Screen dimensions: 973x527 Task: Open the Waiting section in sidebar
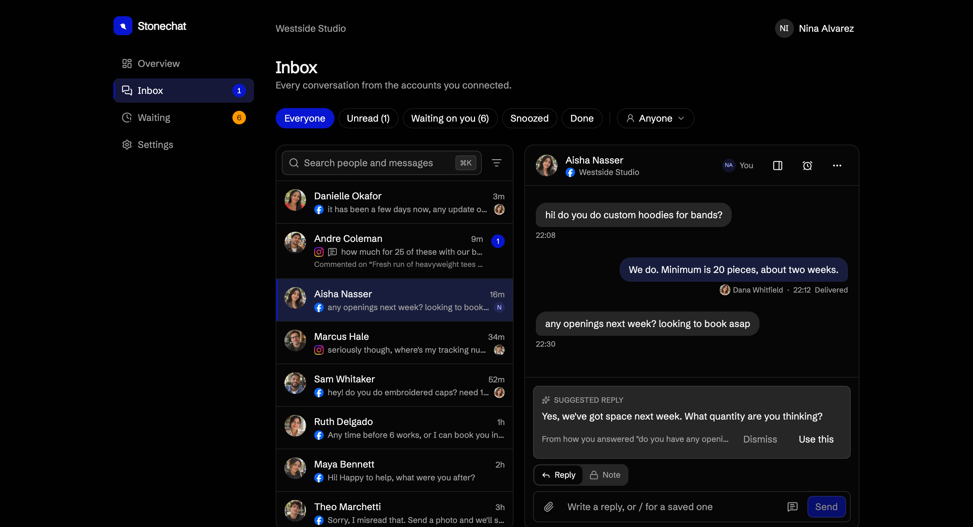[x=183, y=118]
